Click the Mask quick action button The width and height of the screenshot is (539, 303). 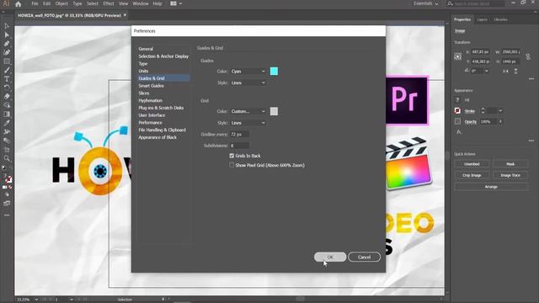510,164
